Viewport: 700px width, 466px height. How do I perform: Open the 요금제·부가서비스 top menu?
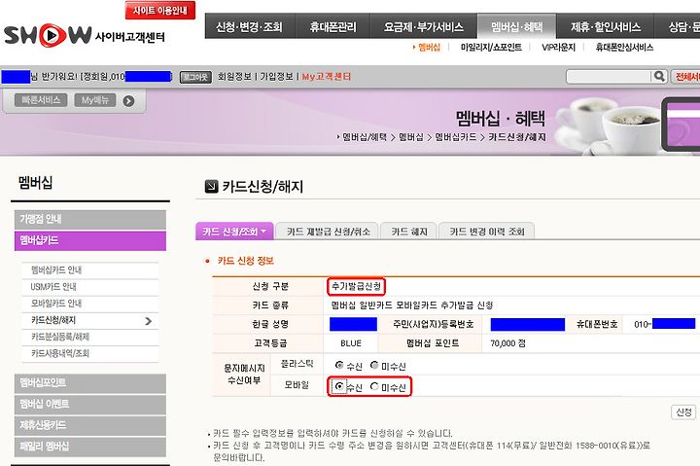(424, 27)
